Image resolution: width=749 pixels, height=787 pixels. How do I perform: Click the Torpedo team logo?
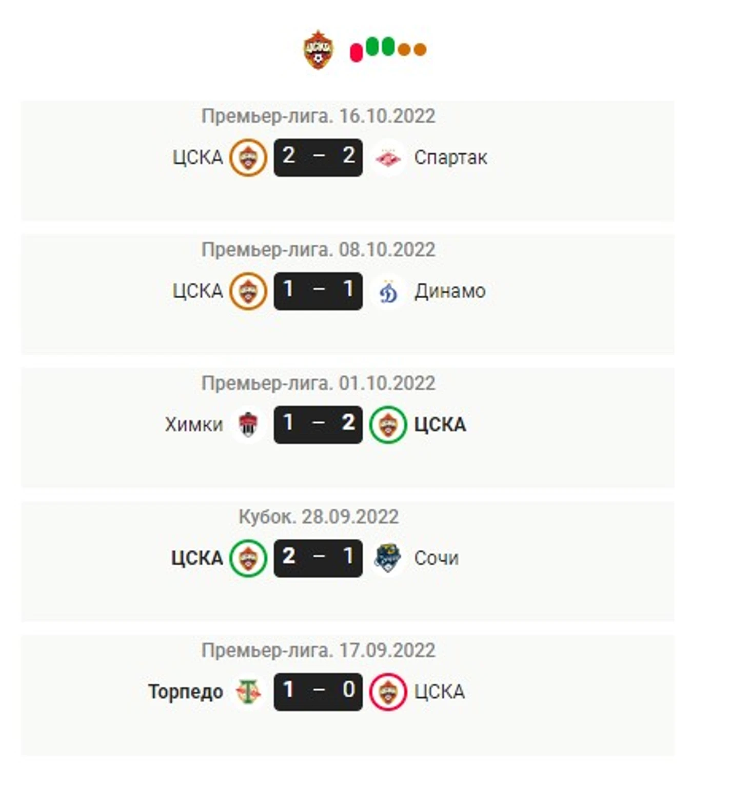pyautogui.click(x=248, y=692)
